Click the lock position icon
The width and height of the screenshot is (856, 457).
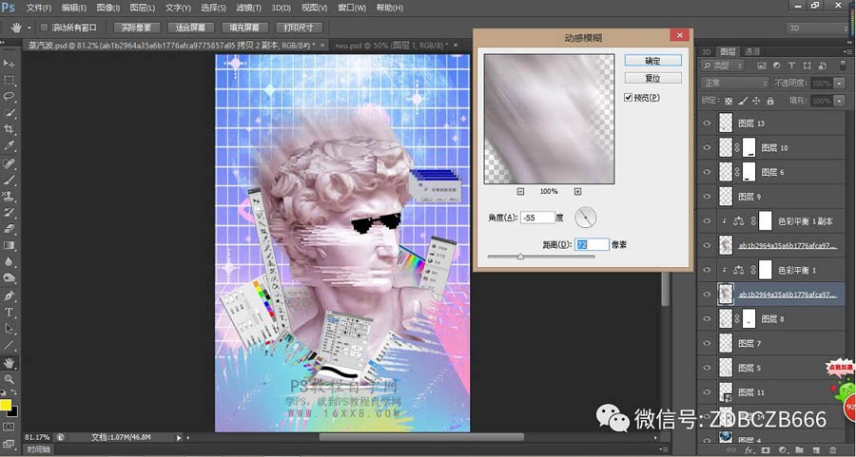tap(756, 101)
